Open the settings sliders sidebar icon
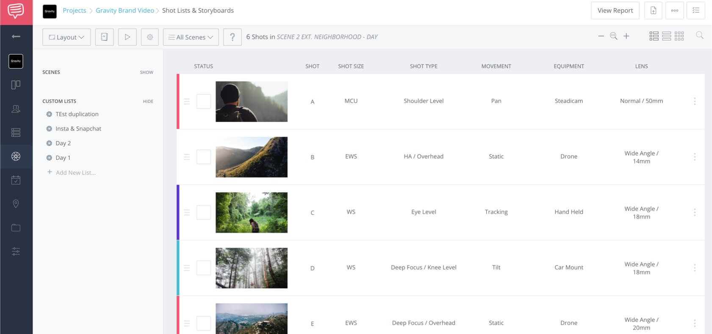 16,251
